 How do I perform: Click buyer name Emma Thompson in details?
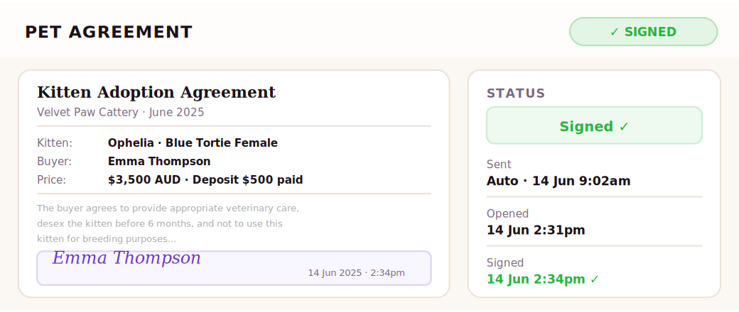coord(159,162)
